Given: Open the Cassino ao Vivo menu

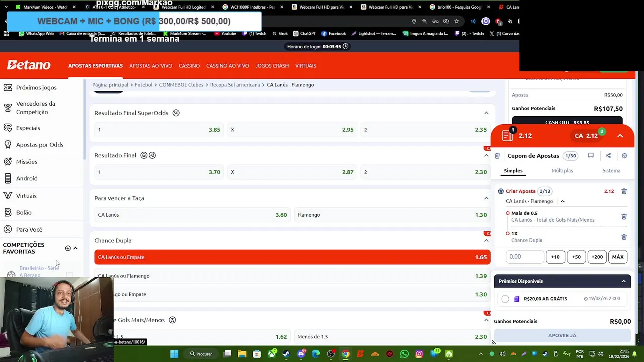Looking at the screenshot, I should [x=227, y=66].
